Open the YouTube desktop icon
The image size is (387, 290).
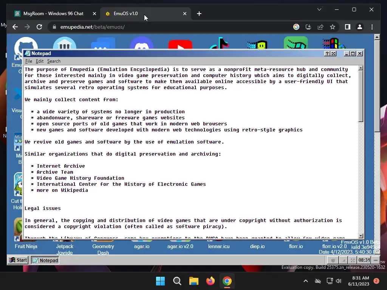[x=180, y=45]
